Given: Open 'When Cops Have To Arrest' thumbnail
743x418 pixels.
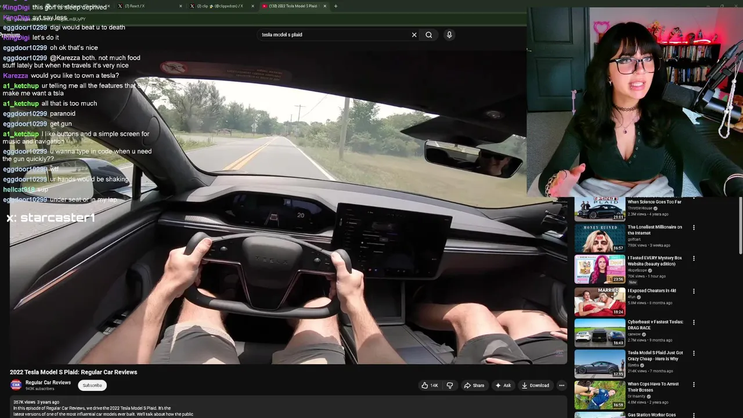Looking at the screenshot, I should pyautogui.click(x=600, y=395).
